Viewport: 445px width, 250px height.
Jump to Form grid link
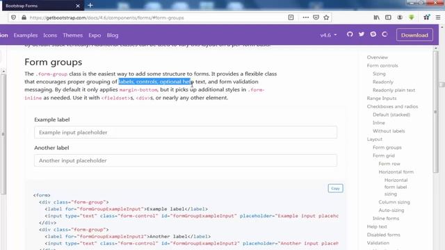pos(383,156)
